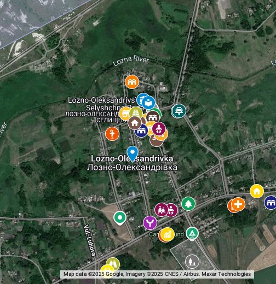276x284 pixels.
Task: Click the orange bridge marker near Lozna River
Action: click(132, 82)
